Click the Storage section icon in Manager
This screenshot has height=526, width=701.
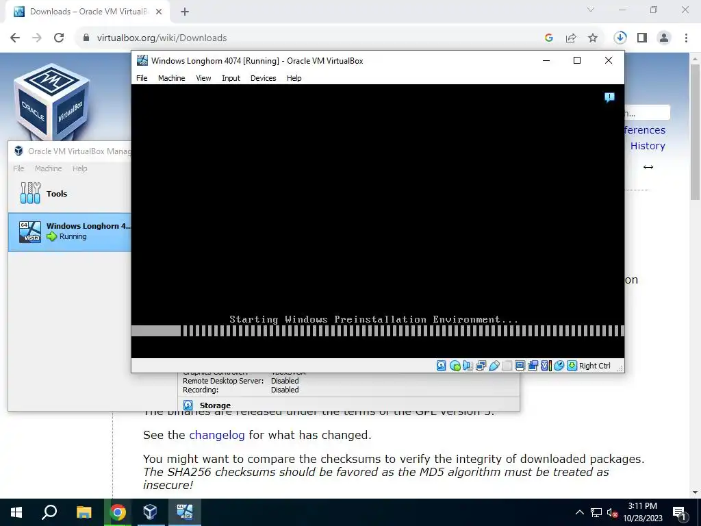coord(188,405)
